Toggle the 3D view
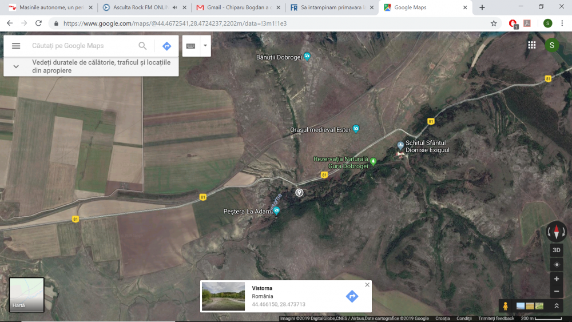 [x=557, y=251]
